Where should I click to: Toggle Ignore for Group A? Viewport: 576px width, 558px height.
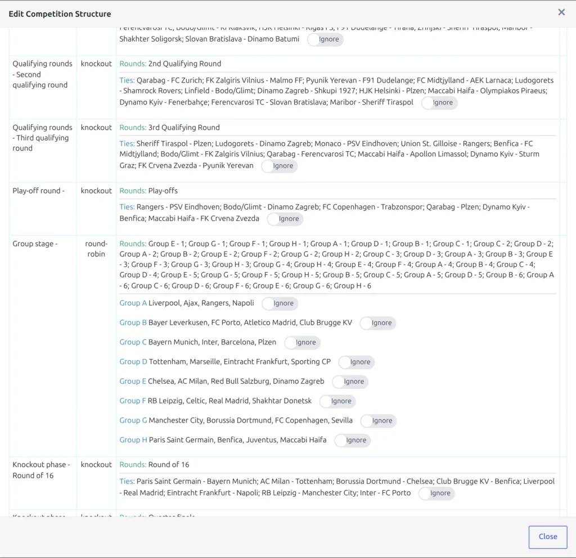pyautogui.click(x=280, y=303)
